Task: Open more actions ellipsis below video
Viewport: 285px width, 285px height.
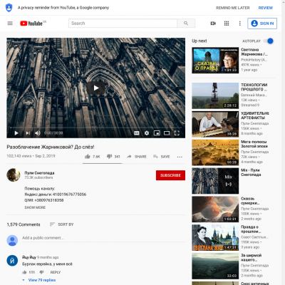Action: click(180, 157)
